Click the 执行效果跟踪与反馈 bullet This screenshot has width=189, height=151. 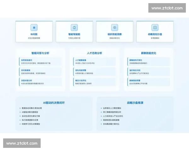29,120
